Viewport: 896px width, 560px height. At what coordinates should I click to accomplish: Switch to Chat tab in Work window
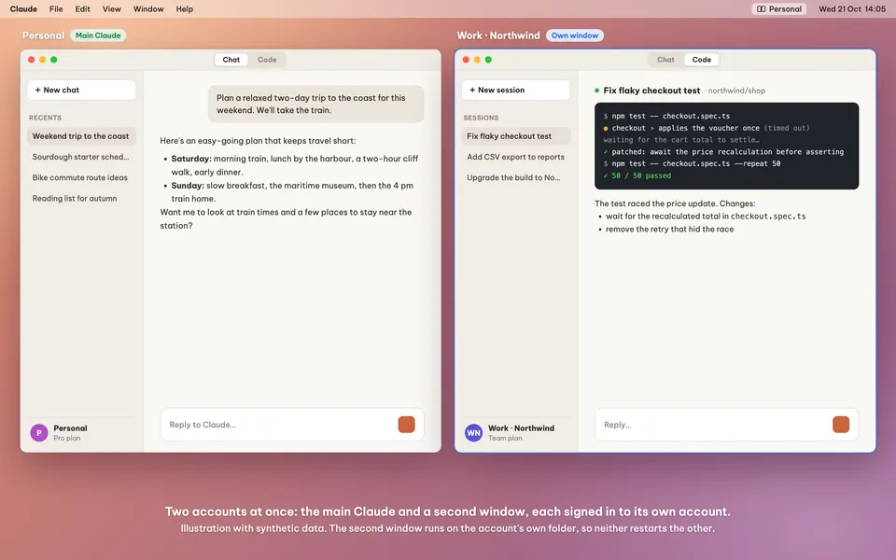[665, 60]
